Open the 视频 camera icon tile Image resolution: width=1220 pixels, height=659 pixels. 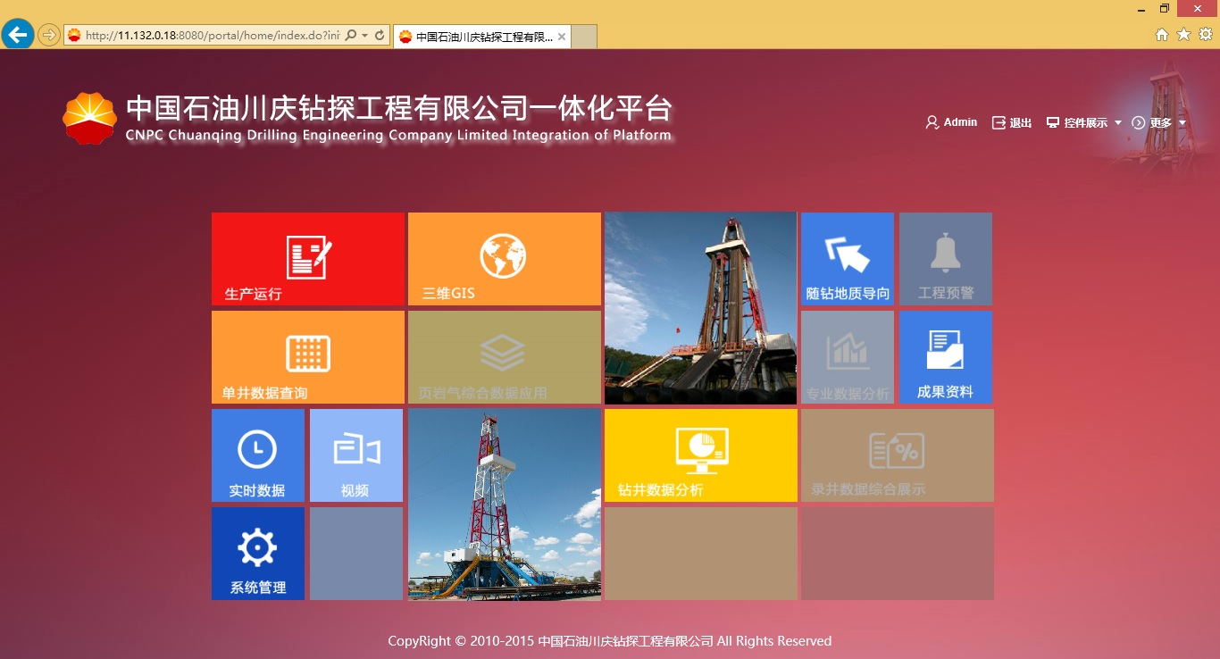tap(356, 450)
